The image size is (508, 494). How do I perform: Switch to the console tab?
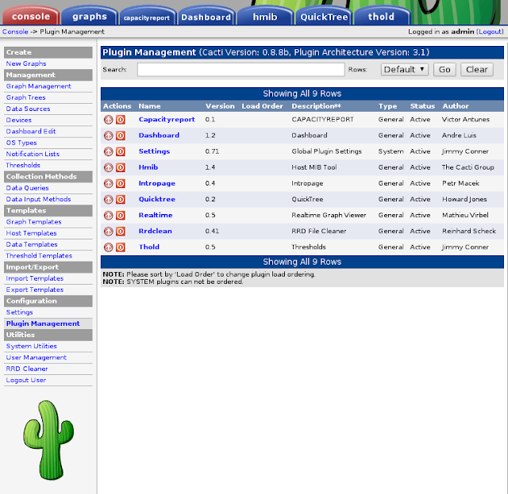click(x=31, y=16)
